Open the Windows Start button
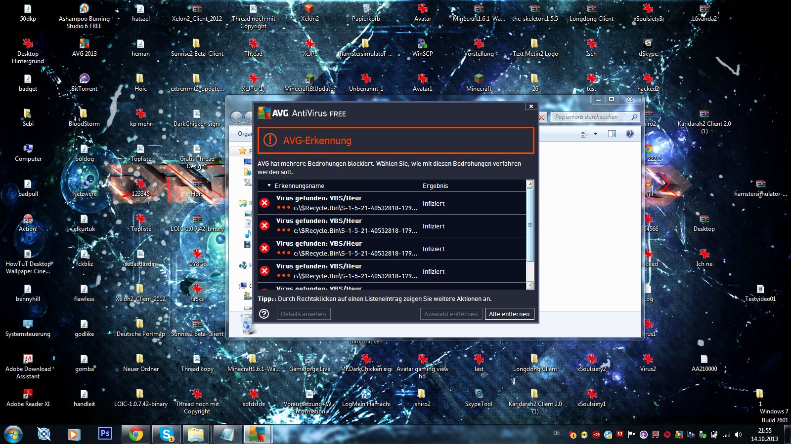Screen dimensions: 791x444 13,434
